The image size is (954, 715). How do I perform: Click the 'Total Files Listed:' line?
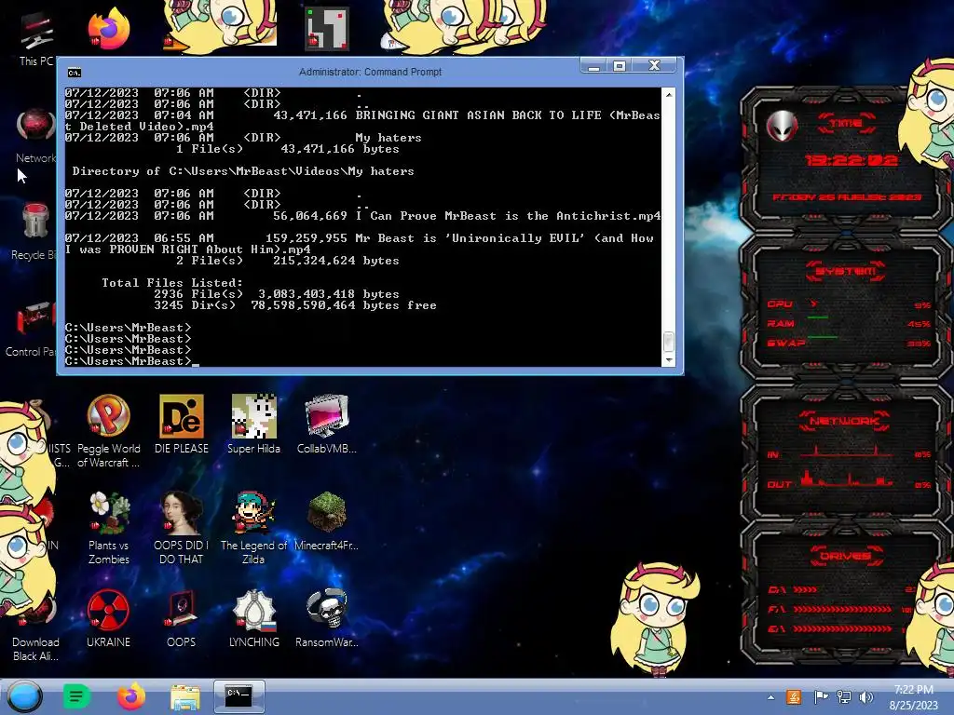coord(172,283)
